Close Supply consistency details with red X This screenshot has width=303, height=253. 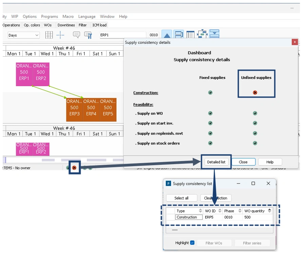295,42
